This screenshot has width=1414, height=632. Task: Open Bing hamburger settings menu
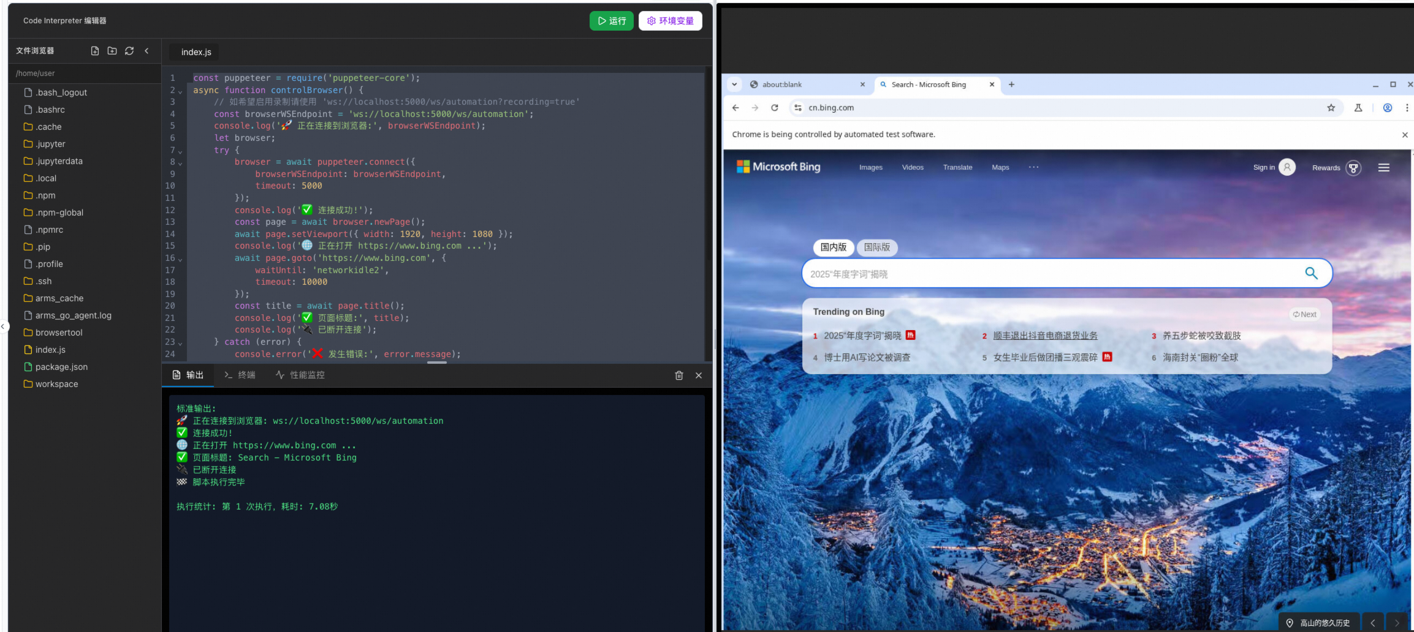tap(1384, 168)
